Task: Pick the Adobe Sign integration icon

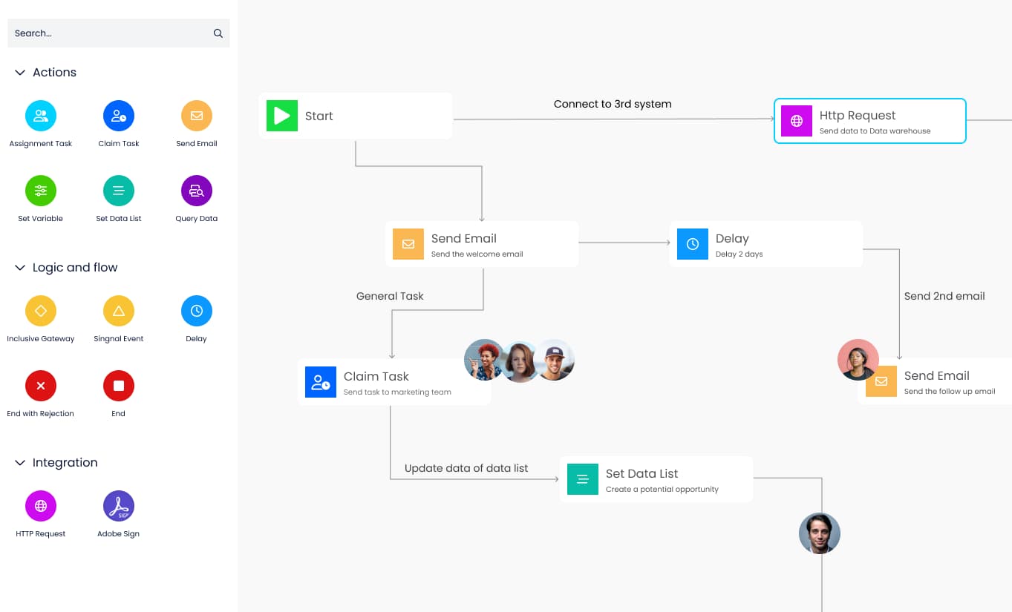Action: 119,506
